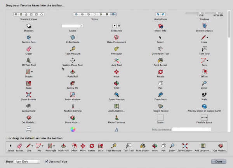Image resolution: width=233 pixels, height=168 pixels.
Task: Choose the Photo Textures icon
Action: [116, 118]
